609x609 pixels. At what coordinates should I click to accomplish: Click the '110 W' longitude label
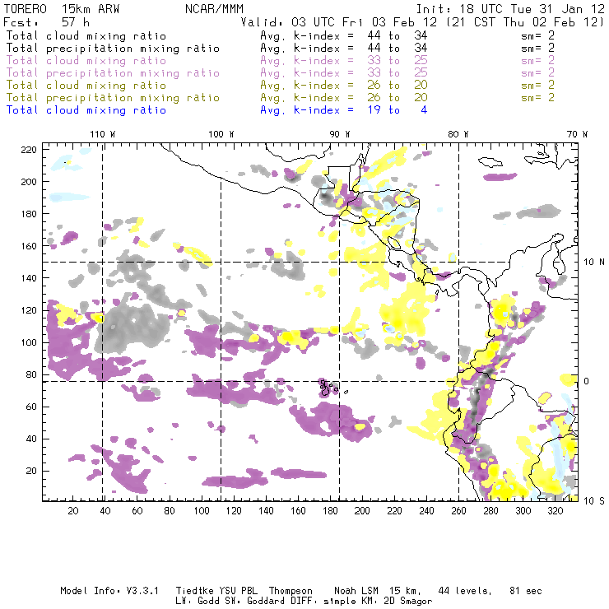click(103, 134)
